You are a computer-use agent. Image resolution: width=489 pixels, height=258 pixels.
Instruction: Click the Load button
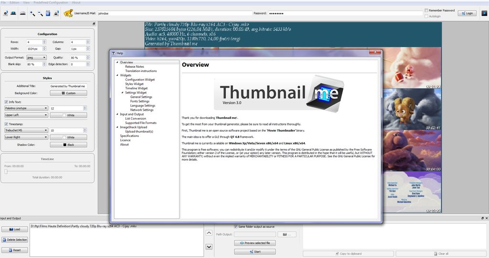tap(15, 229)
